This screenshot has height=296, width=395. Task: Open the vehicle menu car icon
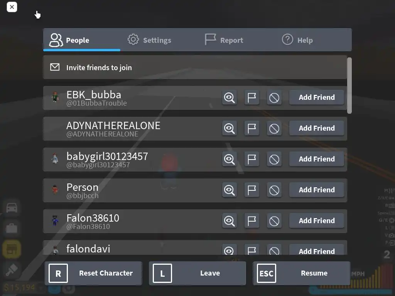(12, 208)
